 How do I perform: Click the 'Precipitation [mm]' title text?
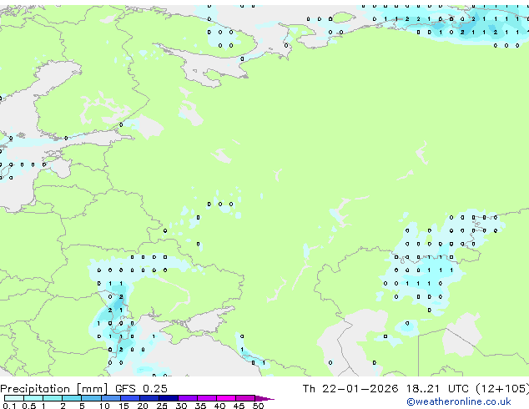pos(54,389)
